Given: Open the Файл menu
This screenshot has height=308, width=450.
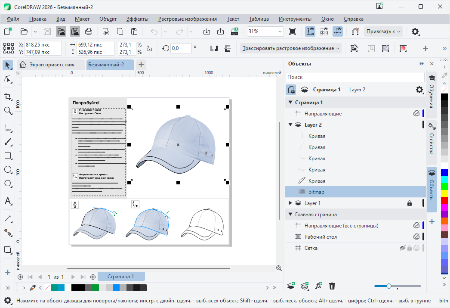Looking at the screenshot, I should coord(13,19).
